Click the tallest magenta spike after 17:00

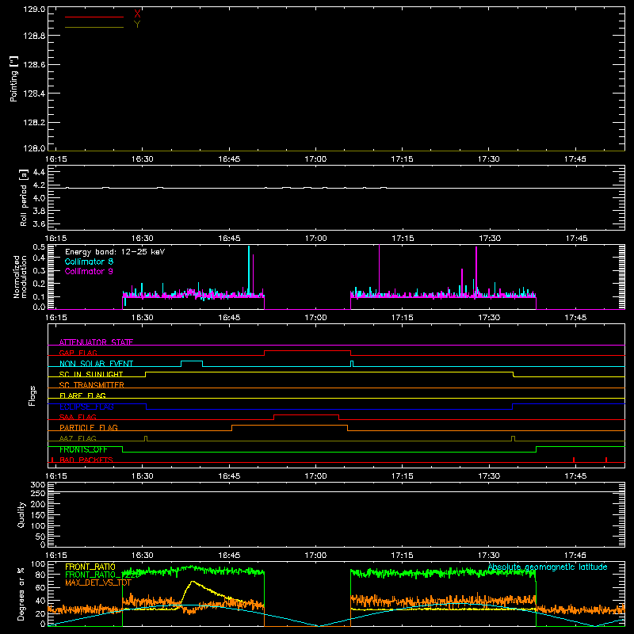(x=379, y=269)
